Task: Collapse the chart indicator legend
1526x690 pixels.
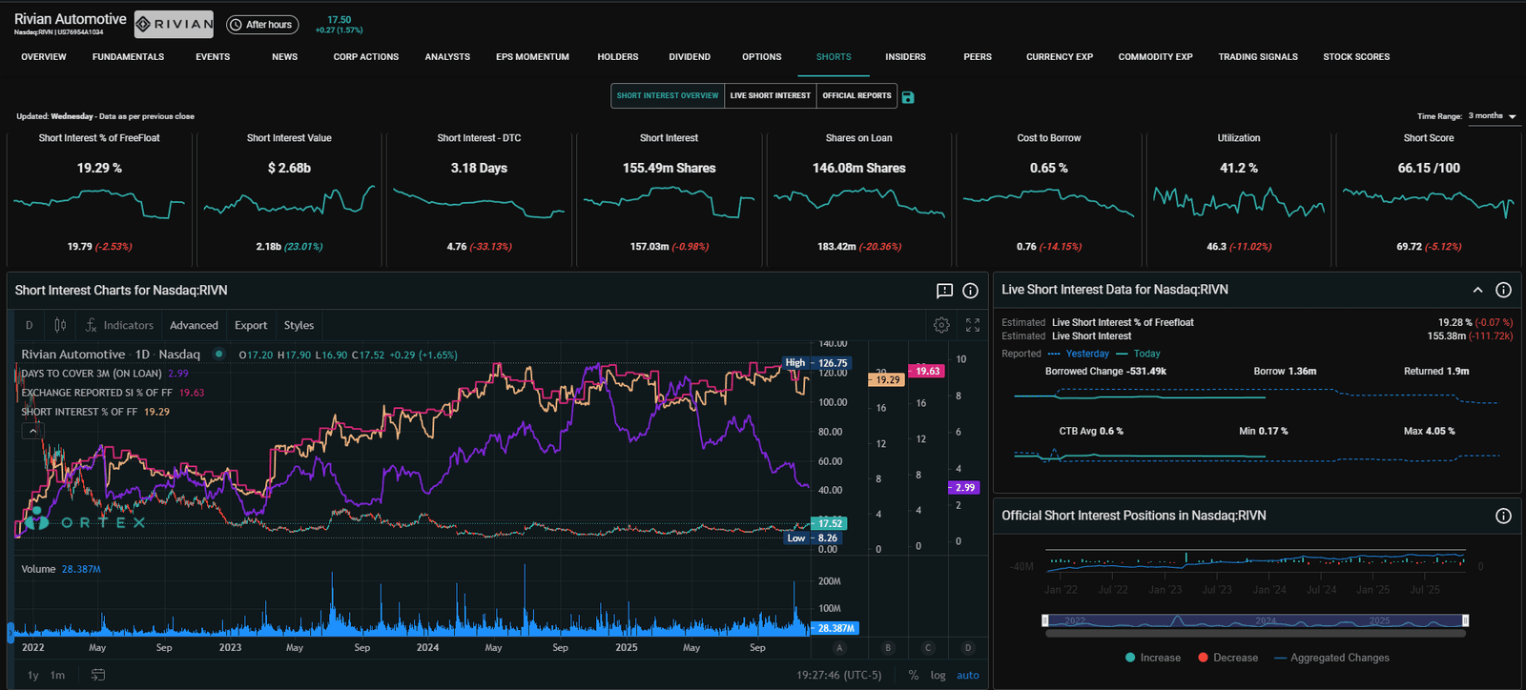Action: 32,431
